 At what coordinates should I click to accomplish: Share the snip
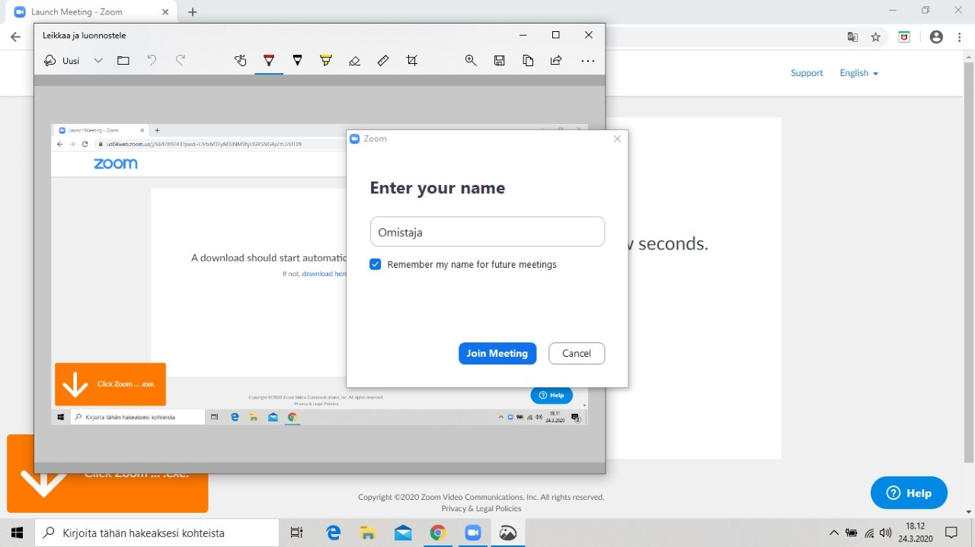coord(556,61)
